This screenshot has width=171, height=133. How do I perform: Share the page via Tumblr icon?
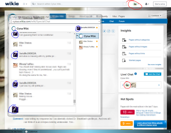tap(113, 31)
